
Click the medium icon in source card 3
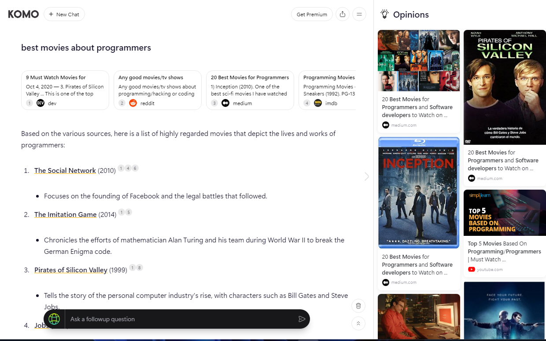pos(225,103)
